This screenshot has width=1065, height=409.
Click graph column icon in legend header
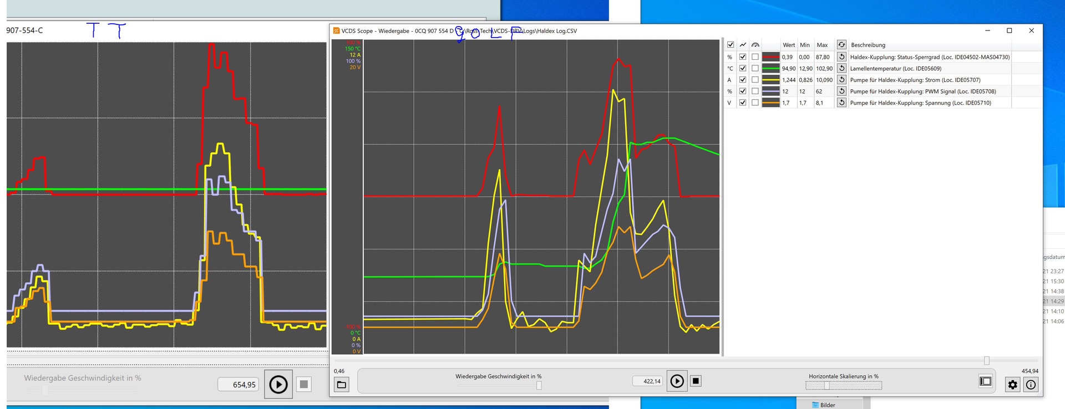tap(743, 45)
